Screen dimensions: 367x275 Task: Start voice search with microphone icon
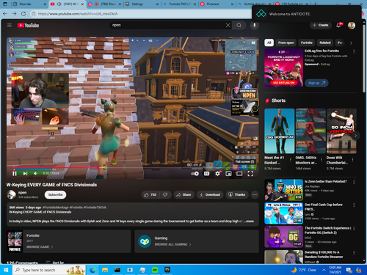click(254, 25)
